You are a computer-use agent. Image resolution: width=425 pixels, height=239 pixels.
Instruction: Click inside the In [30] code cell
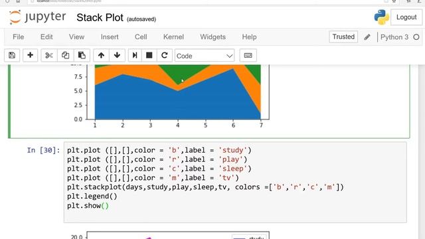pos(235,182)
